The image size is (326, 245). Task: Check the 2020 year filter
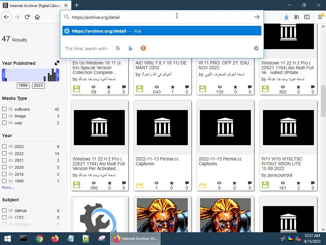4,167
